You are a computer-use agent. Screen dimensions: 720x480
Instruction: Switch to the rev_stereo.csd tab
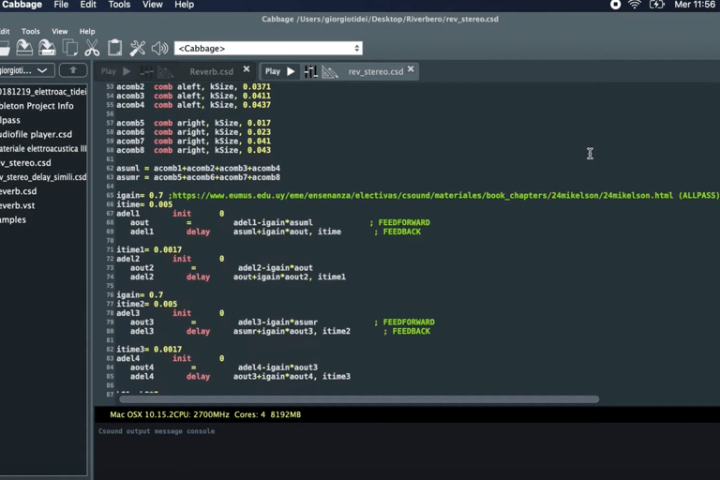pyautogui.click(x=376, y=71)
